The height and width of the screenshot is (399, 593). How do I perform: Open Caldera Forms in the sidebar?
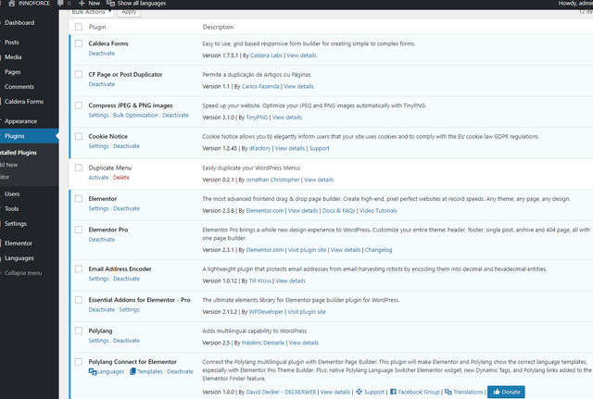coord(24,101)
